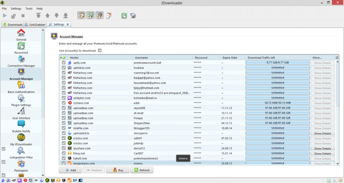Click the Move up arrow icon
Viewport: 344px width, 183px height.
47,15
